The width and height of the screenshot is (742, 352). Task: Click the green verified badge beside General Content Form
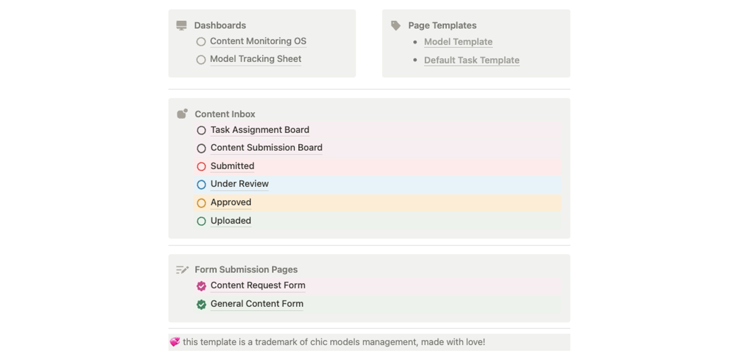(201, 304)
